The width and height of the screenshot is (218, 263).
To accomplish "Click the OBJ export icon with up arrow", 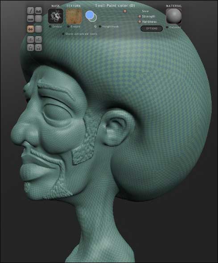I will coord(38,40).
